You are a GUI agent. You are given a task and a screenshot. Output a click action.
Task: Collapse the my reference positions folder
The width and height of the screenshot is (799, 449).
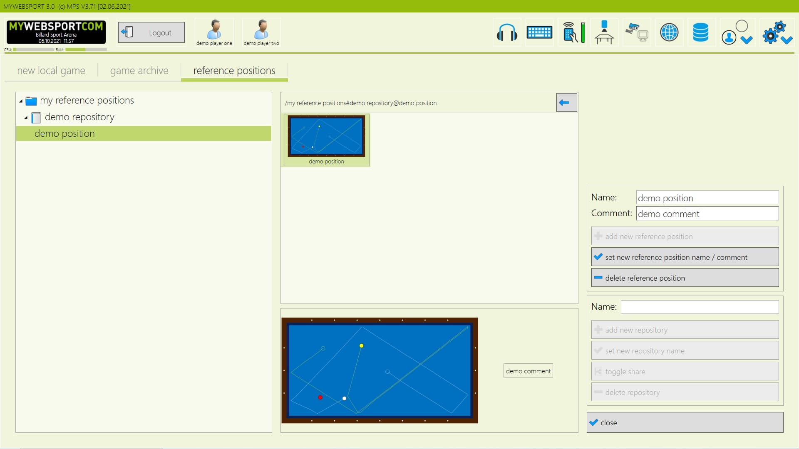pyautogui.click(x=21, y=101)
